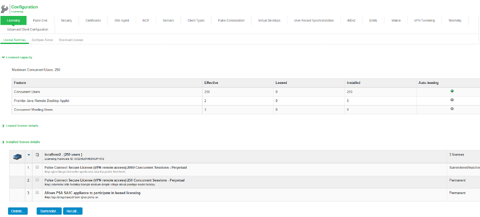
Task: Click the Concurrent Meeting Users auto-leasing indicator
Action: pos(452,109)
